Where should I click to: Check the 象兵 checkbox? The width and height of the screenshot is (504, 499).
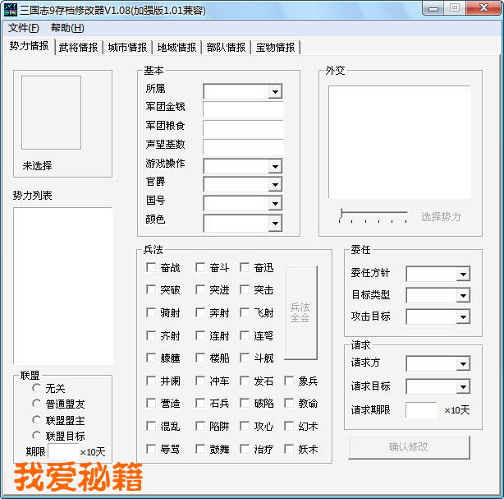289,381
